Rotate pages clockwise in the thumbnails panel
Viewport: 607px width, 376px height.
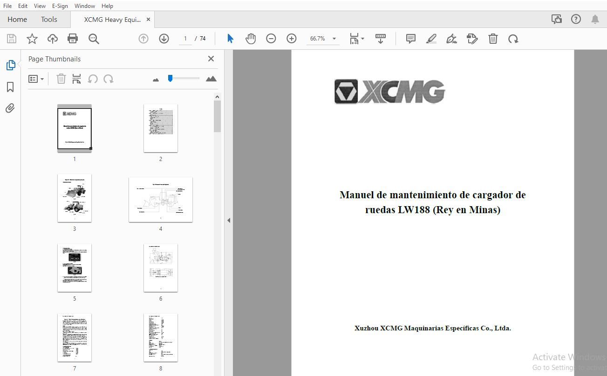pos(109,79)
